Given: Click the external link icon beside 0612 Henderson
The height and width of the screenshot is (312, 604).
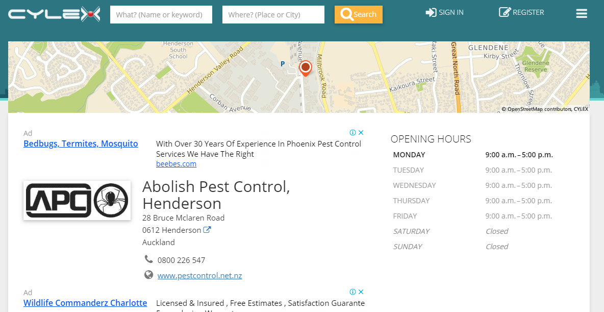Looking at the screenshot, I should [x=207, y=230].
